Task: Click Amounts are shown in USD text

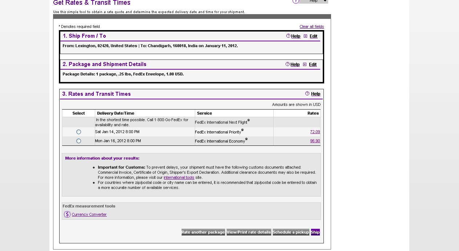Action: (x=296, y=104)
